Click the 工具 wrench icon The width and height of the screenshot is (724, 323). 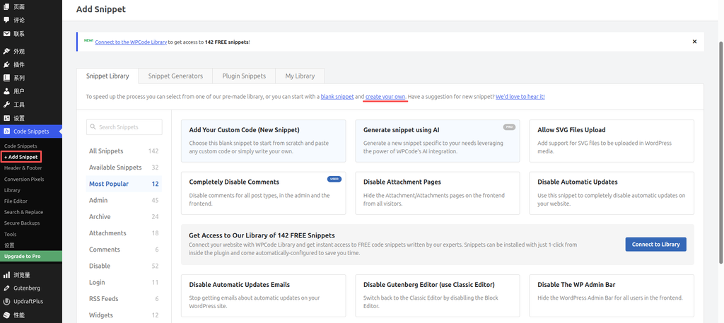coord(6,105)
